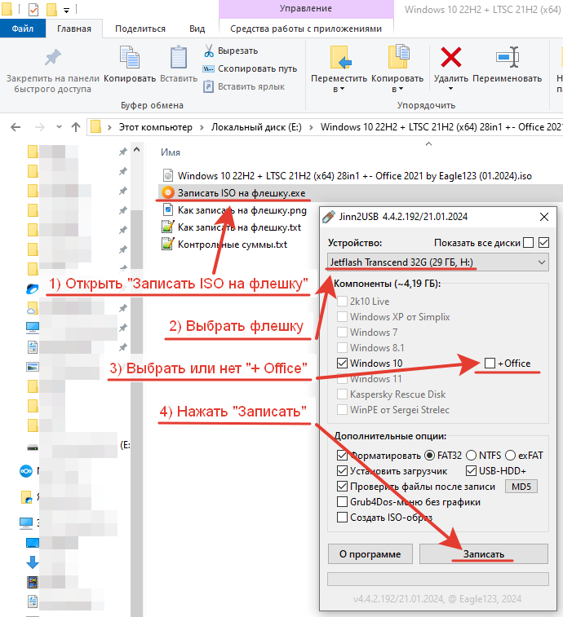Toggle the Форматировать checkbox
Image resolution: width=563 pixels, height=617 pixels.
coord(342,455)
